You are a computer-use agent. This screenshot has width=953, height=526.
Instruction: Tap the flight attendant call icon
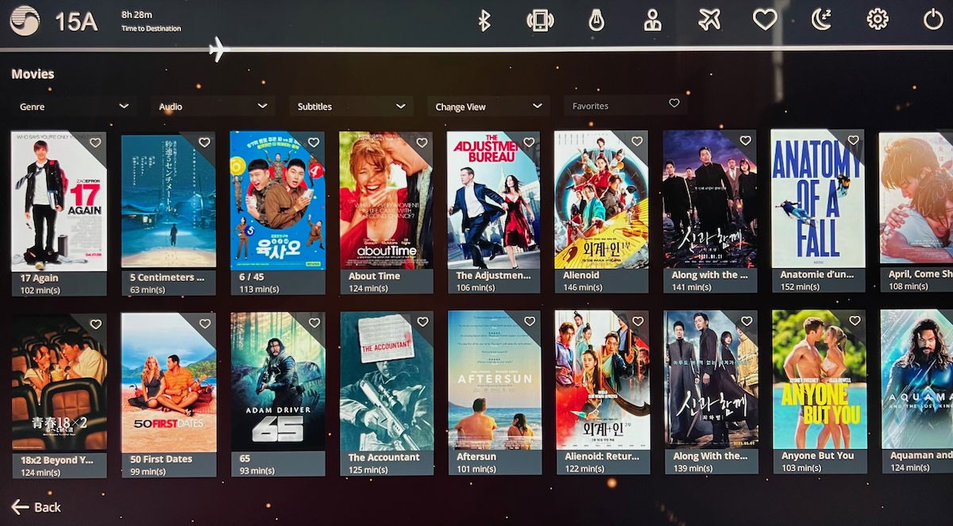click(653, 20)
